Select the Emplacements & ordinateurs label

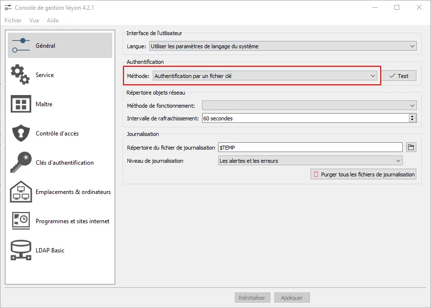pyautogui.click(x=73, y=192)
